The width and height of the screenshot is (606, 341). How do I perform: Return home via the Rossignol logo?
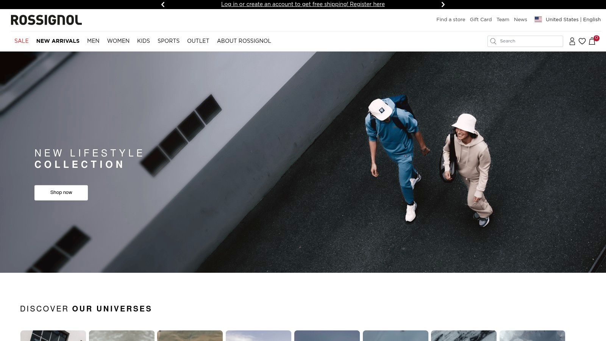(46, 20)
